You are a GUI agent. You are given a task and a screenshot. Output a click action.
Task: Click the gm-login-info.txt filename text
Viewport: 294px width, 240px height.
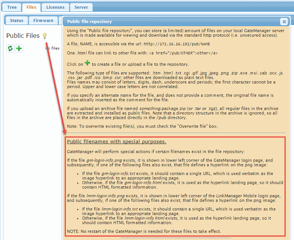(x=118, y=173)
